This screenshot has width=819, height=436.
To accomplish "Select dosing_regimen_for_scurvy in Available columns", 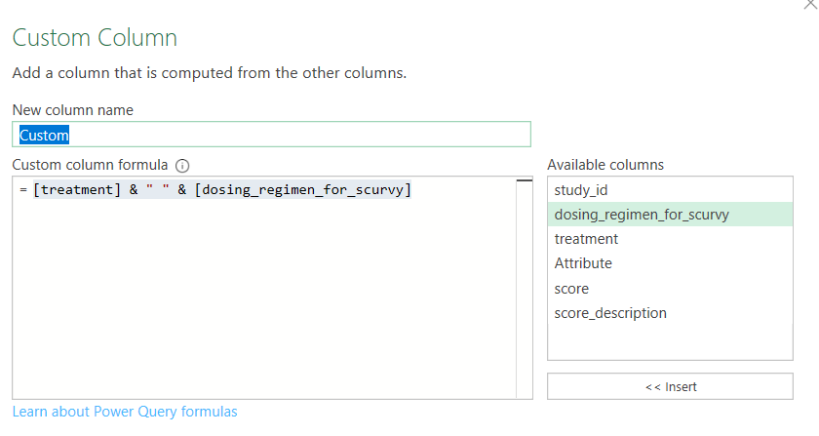I will (x=670, y=215).
